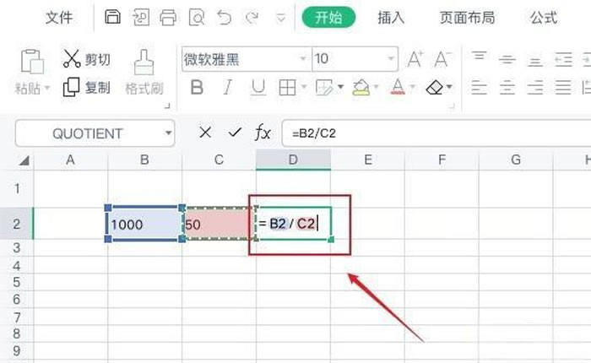Increase font size with A+ icon

[415, 59]
